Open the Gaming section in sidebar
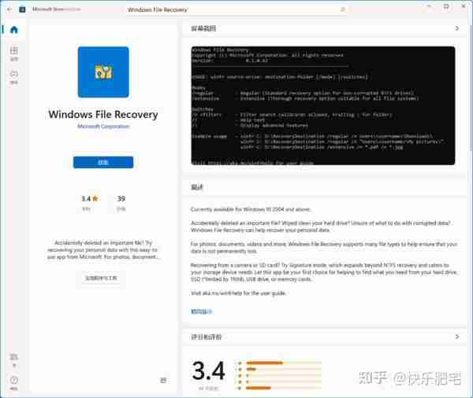 coord(14,77)
